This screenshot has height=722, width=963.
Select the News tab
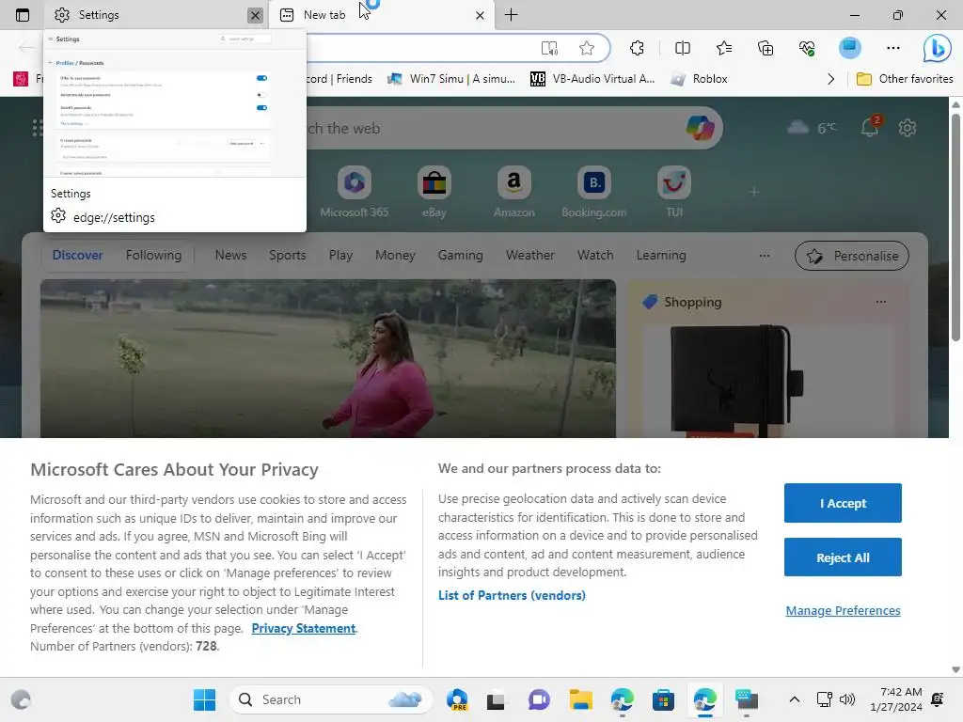(x=231, y=255)
